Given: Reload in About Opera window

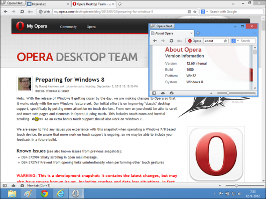Looking at the screenshot, I should (171, 41).
